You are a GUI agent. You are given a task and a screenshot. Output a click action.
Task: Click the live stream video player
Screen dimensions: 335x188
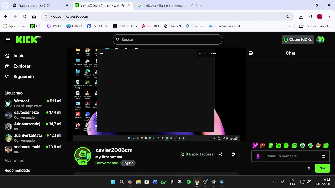tap(157, 94)
